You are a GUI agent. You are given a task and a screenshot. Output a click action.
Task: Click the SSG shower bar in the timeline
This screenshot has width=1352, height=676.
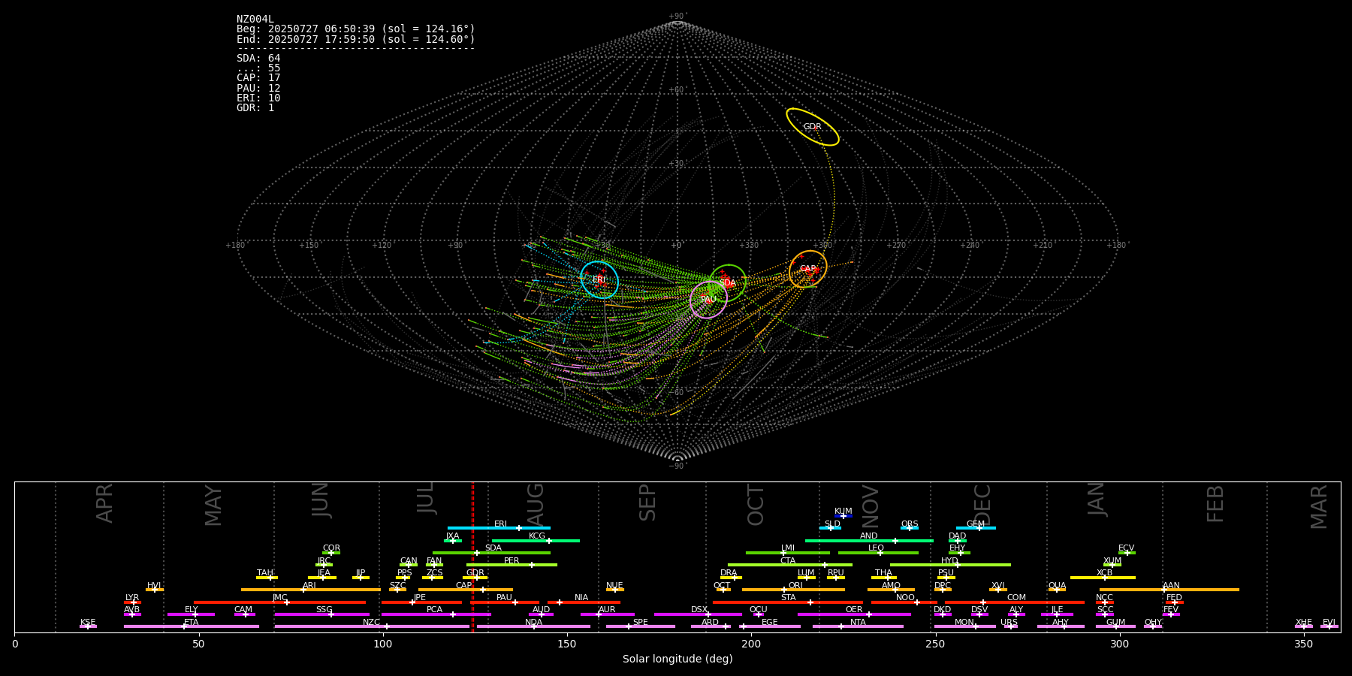(321, 614)
